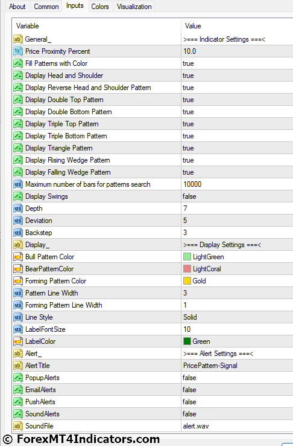Click the Gold swatch for Forming Pattern Color
The width and height of the screenshot is (293, 446).
tap(187, 281)
